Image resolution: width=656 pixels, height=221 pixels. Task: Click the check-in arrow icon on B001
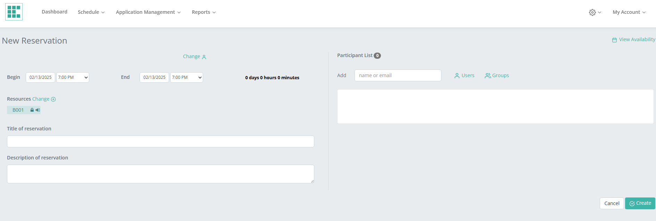pyautogui.click(x=38, y=110)
